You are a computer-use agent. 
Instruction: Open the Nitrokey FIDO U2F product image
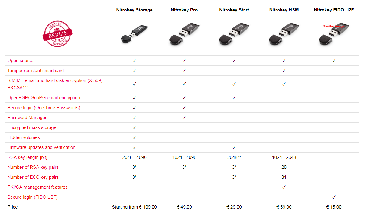(x=334, y=34)
